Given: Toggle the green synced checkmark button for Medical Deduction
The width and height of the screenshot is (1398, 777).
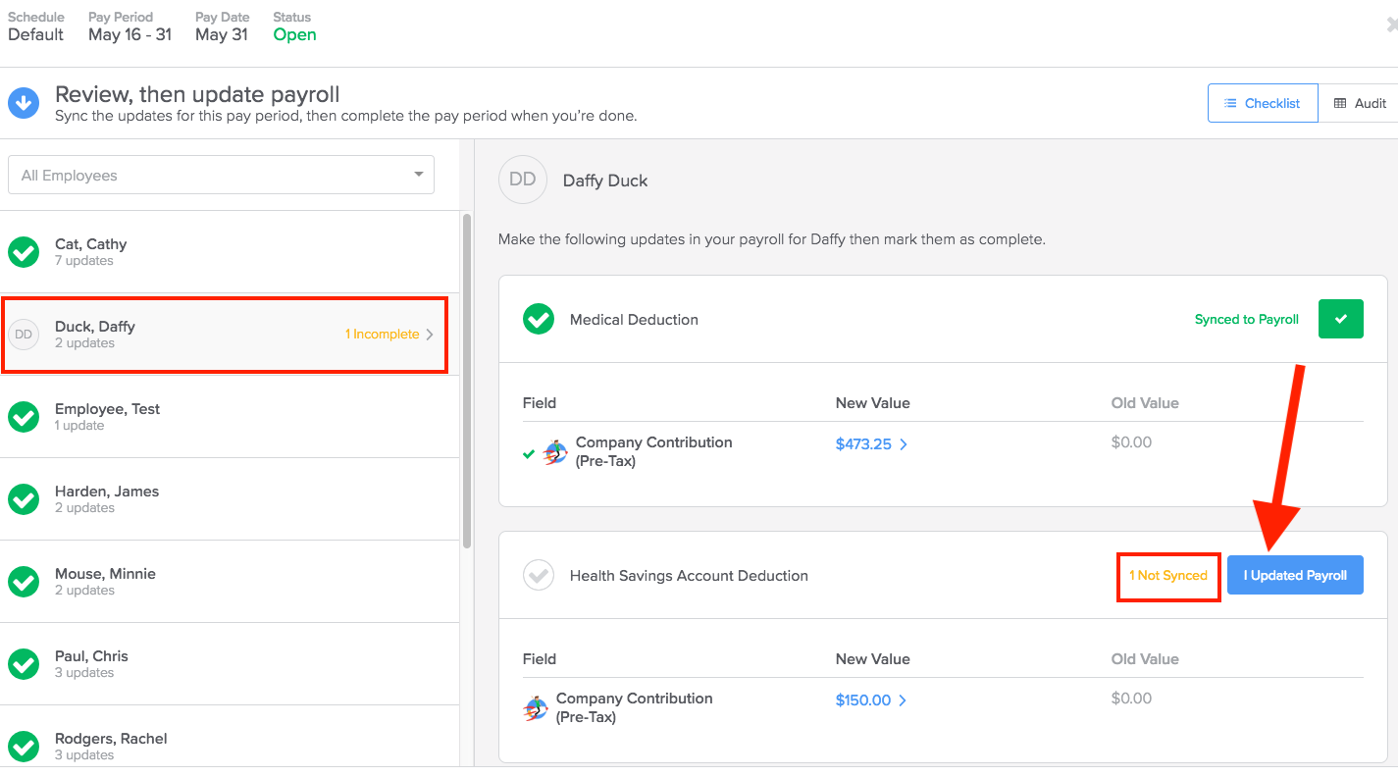Looking at the screenshot, I should click(1341, 319).
